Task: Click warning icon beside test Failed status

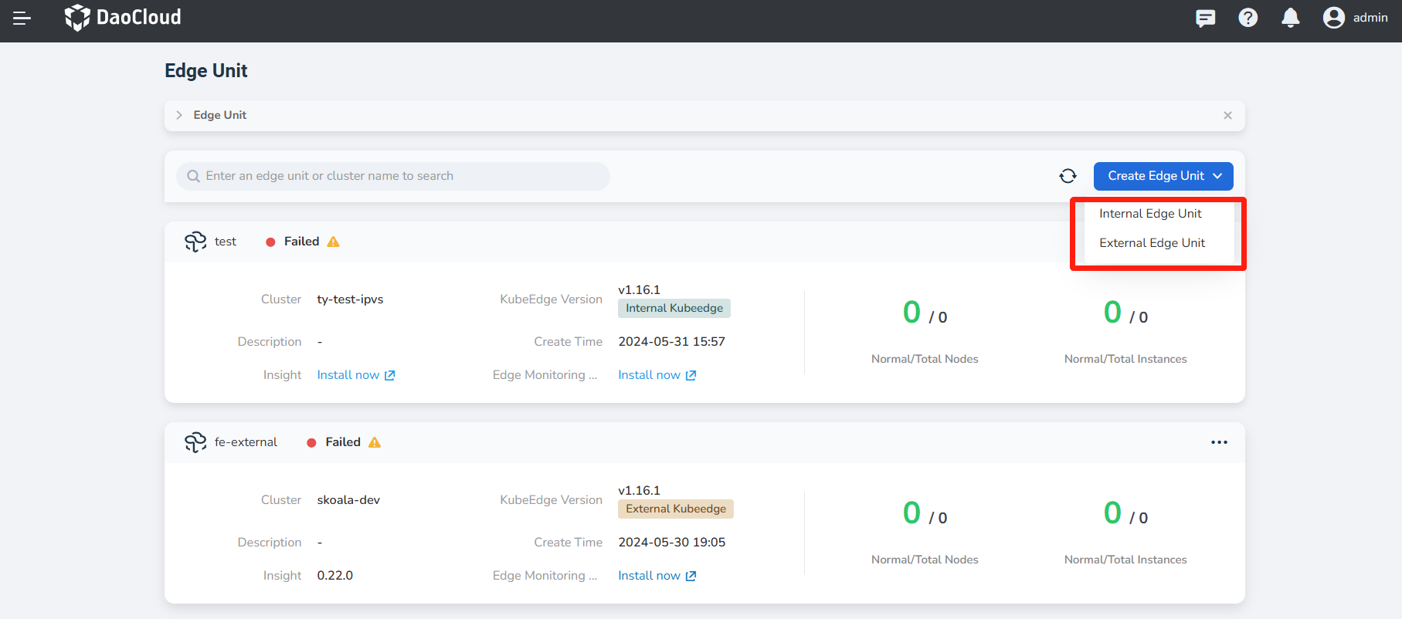Action: click(x=333, y=242)
